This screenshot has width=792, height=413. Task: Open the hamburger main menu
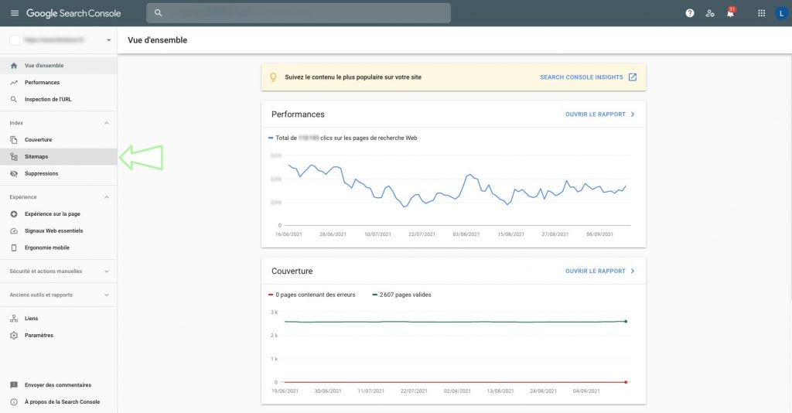click(x=14, y=13)
